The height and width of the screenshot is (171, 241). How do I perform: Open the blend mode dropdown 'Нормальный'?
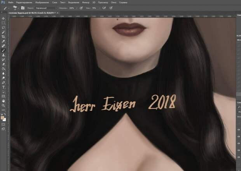tap(46, 8)
